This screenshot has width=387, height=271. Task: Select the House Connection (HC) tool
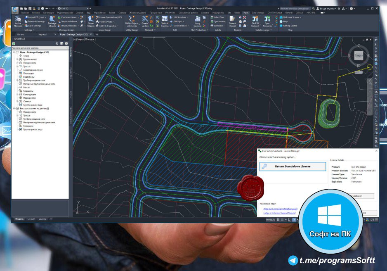click(x=109, y=17)
